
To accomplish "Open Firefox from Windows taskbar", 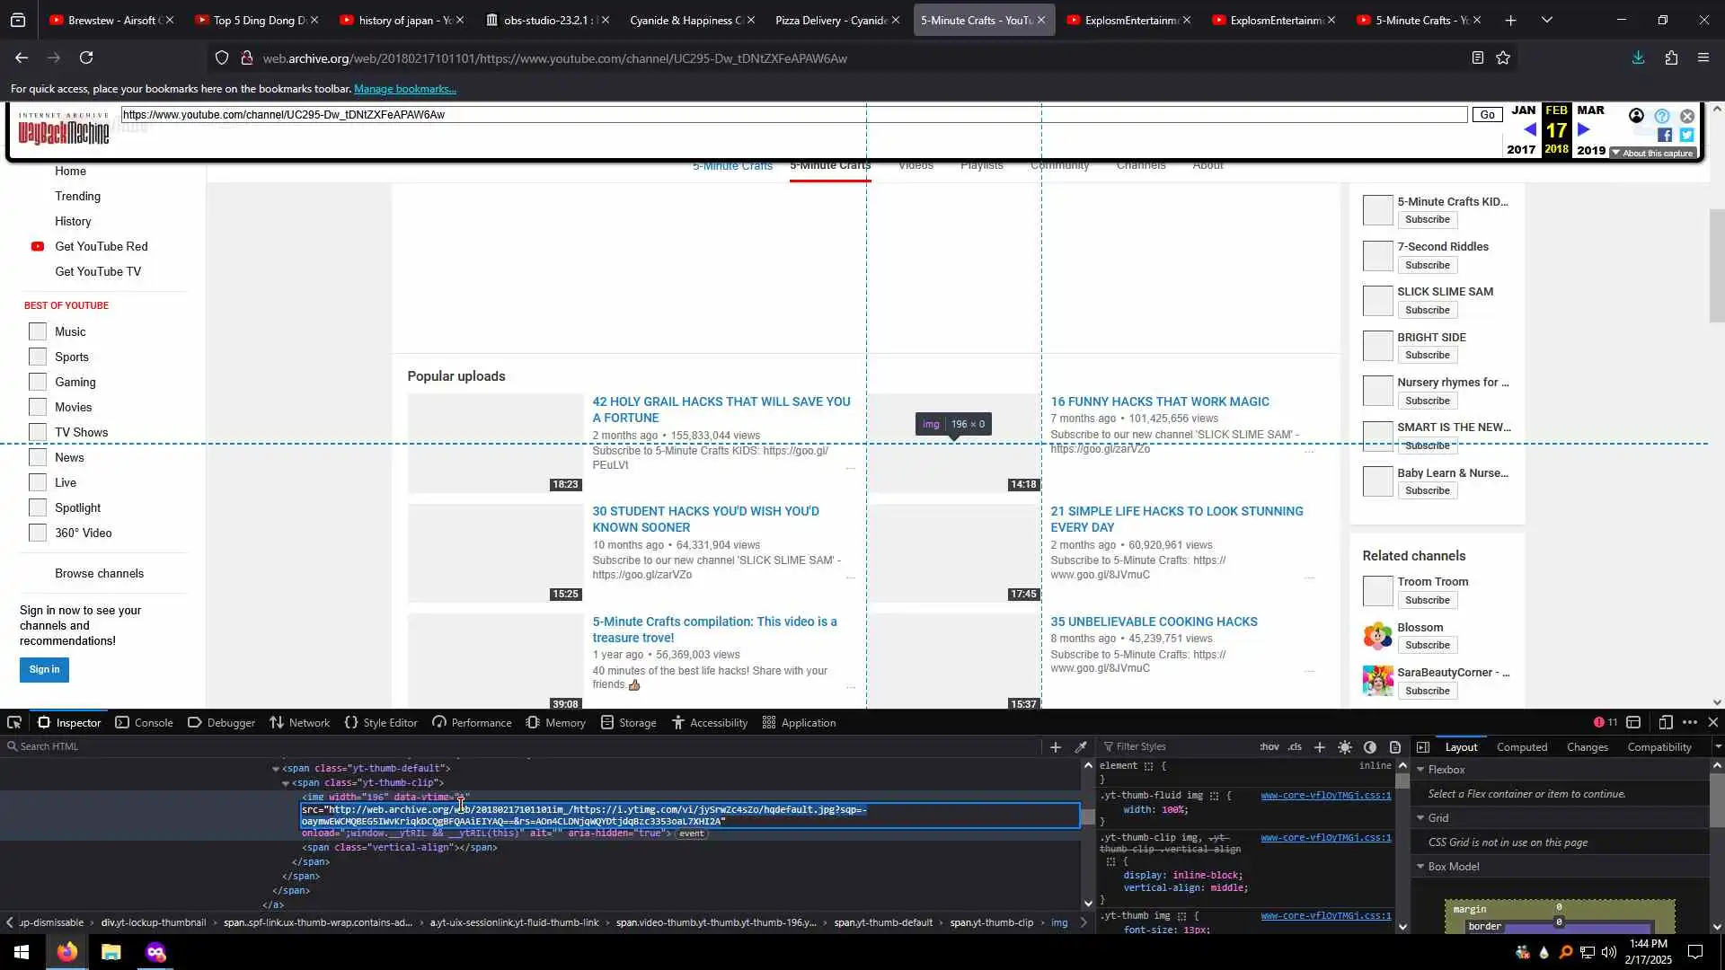I will [67, 952].
